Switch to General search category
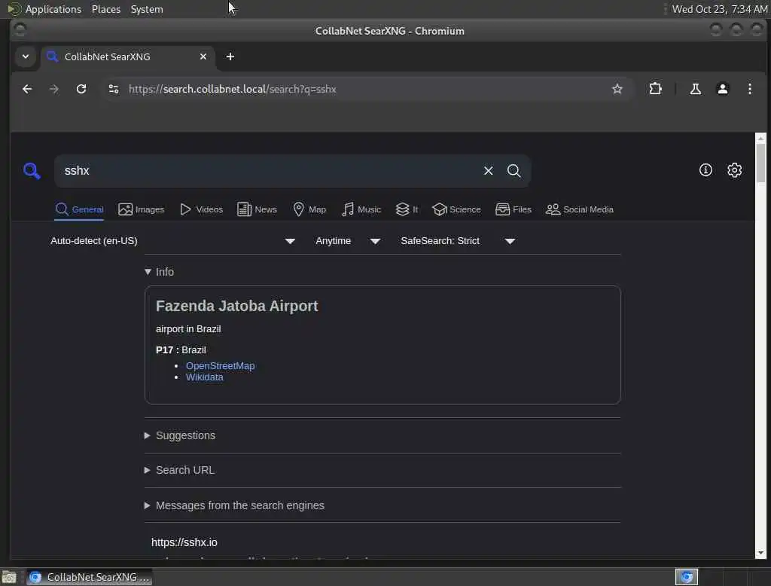This screenshot has height=586, width=771. (x=79, y=209)
